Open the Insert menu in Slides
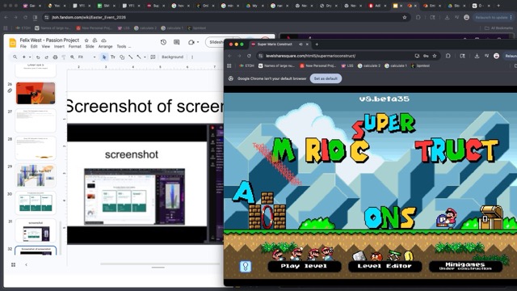The image size is (517, 291). point(59,47)
